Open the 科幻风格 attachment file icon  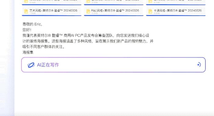pos(88,11)
